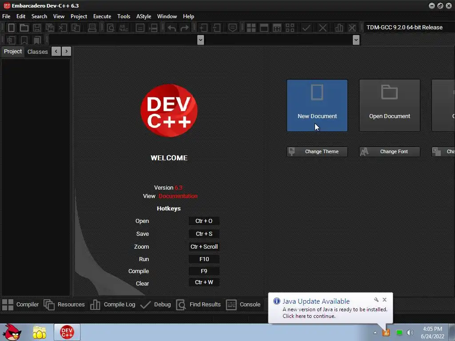Image resolution: width=455 pixels, height=341 pixels.
Task: Click the Print toolbar icon
Action: point(92,28)
